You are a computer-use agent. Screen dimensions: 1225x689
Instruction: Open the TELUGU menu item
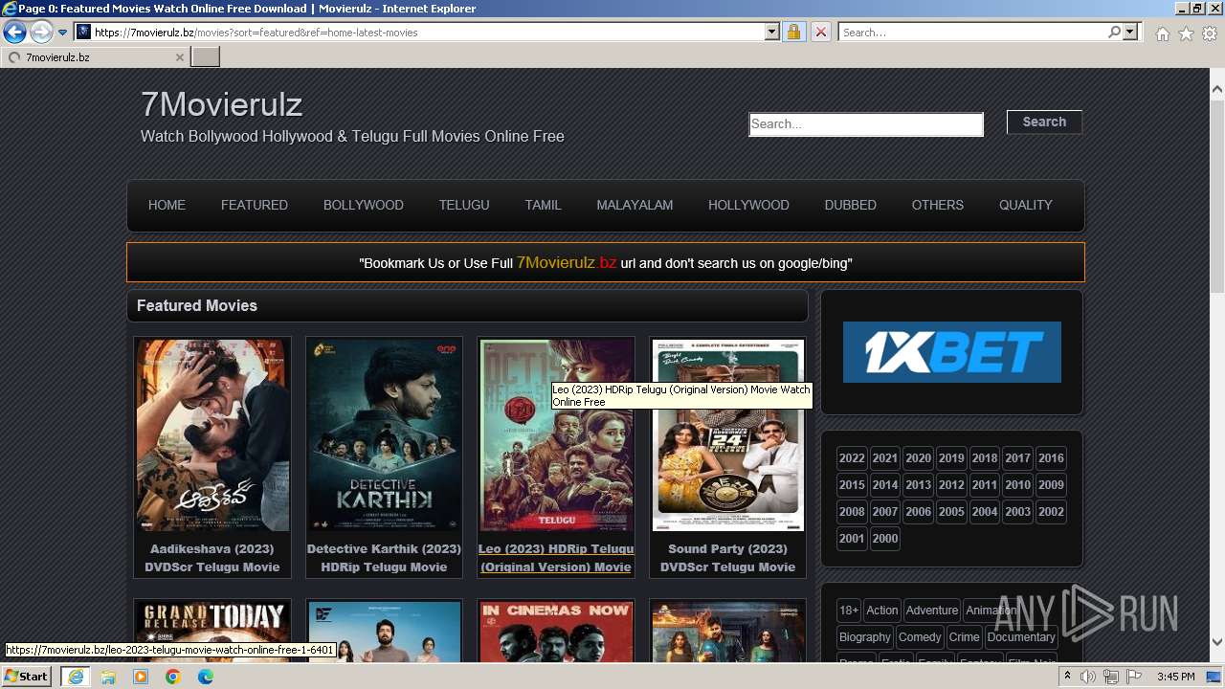pos(464,205)
